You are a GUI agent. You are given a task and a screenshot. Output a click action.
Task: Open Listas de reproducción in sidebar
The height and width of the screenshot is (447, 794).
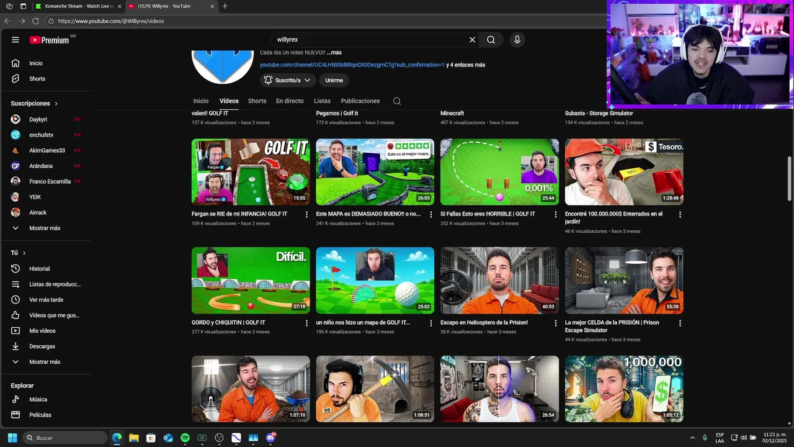point(47,284)
